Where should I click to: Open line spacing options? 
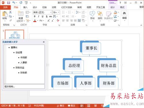(x=78, y=12)
